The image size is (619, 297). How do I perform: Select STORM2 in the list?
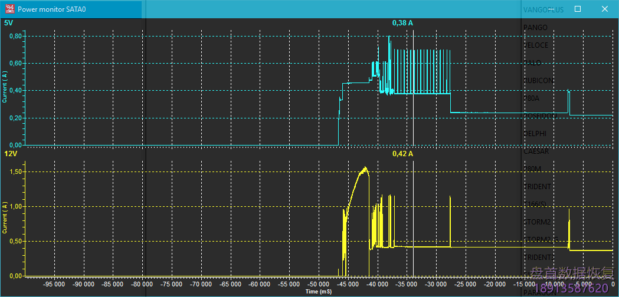tap(537, 222)
